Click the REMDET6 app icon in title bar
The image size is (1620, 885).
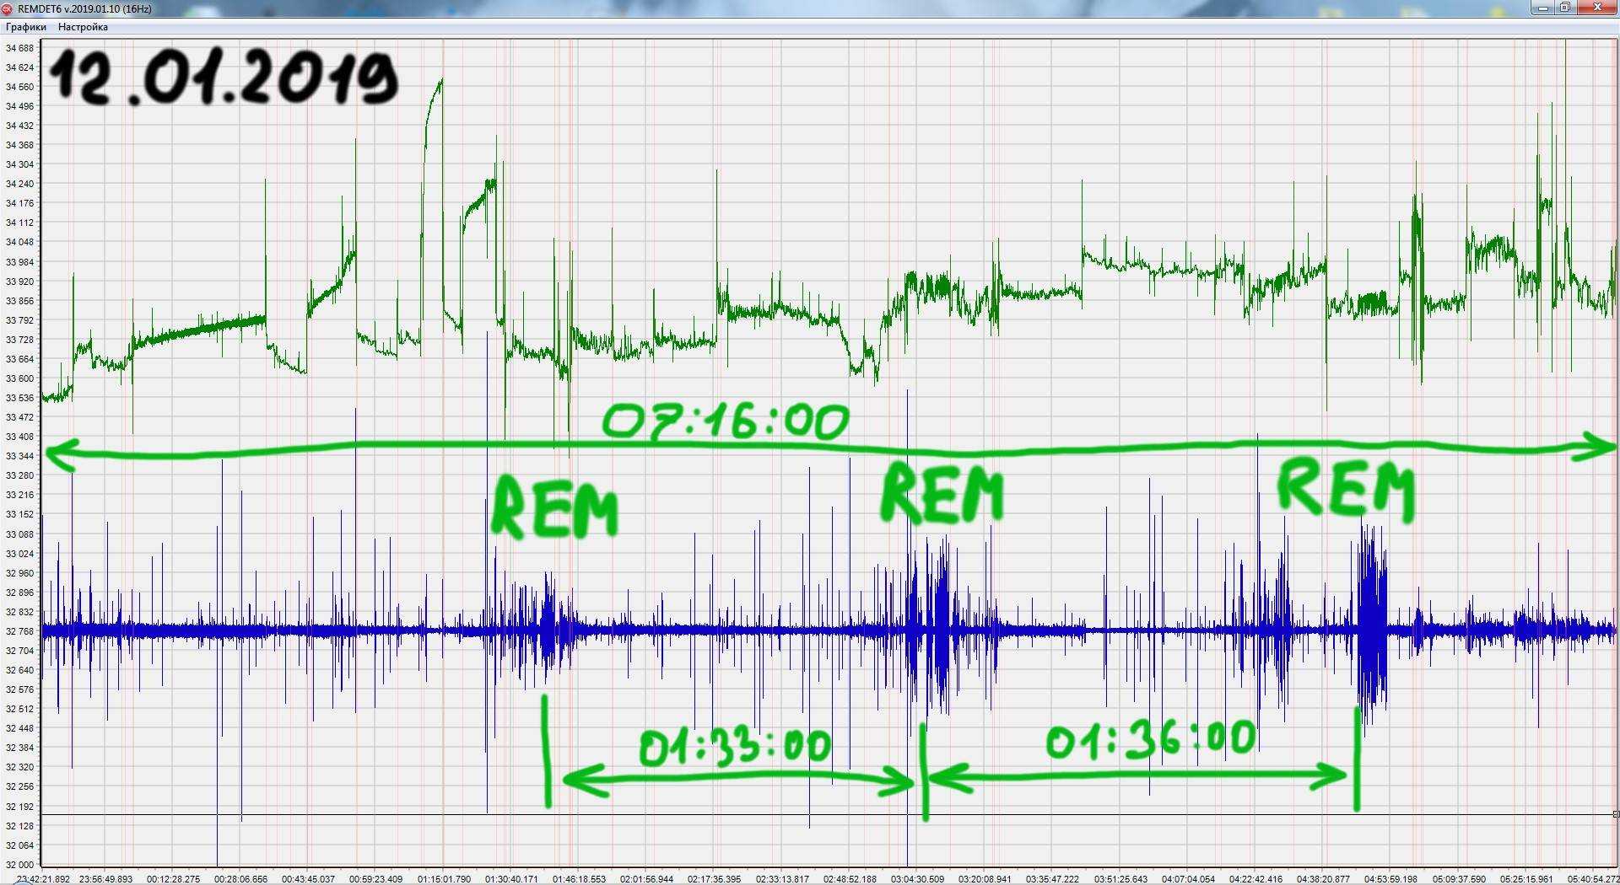click(7, 8)
